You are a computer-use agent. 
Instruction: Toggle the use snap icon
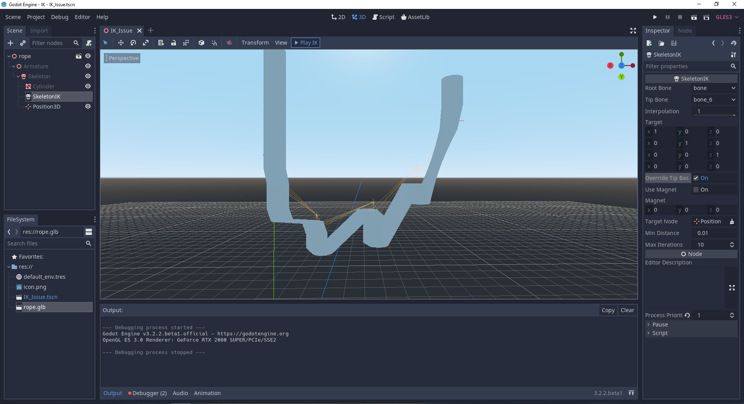pyautogui.click(x=214, y=43)
